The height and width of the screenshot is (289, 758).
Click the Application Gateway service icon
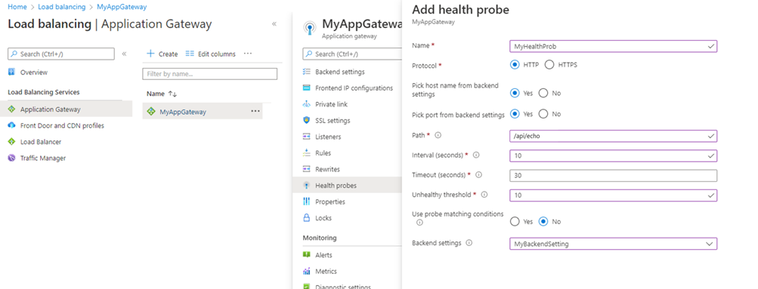pos(11,109)
